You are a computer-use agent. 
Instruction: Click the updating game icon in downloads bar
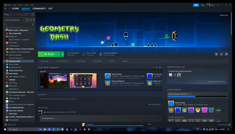[x=84, y=124]
